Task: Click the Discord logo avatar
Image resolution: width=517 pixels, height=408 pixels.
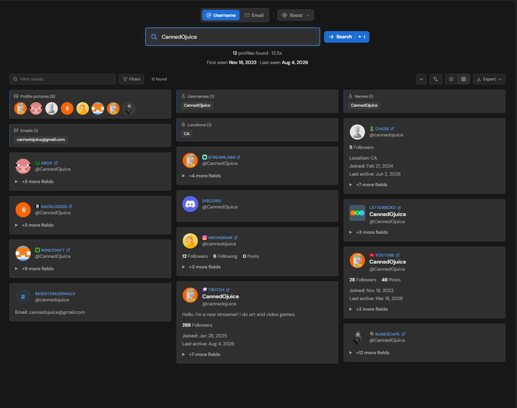Action: click(x=190, y=204)
